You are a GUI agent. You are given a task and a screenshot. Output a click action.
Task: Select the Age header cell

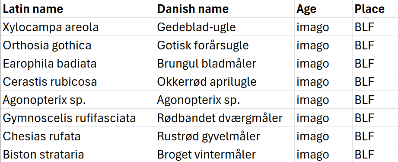pos(323,9)
